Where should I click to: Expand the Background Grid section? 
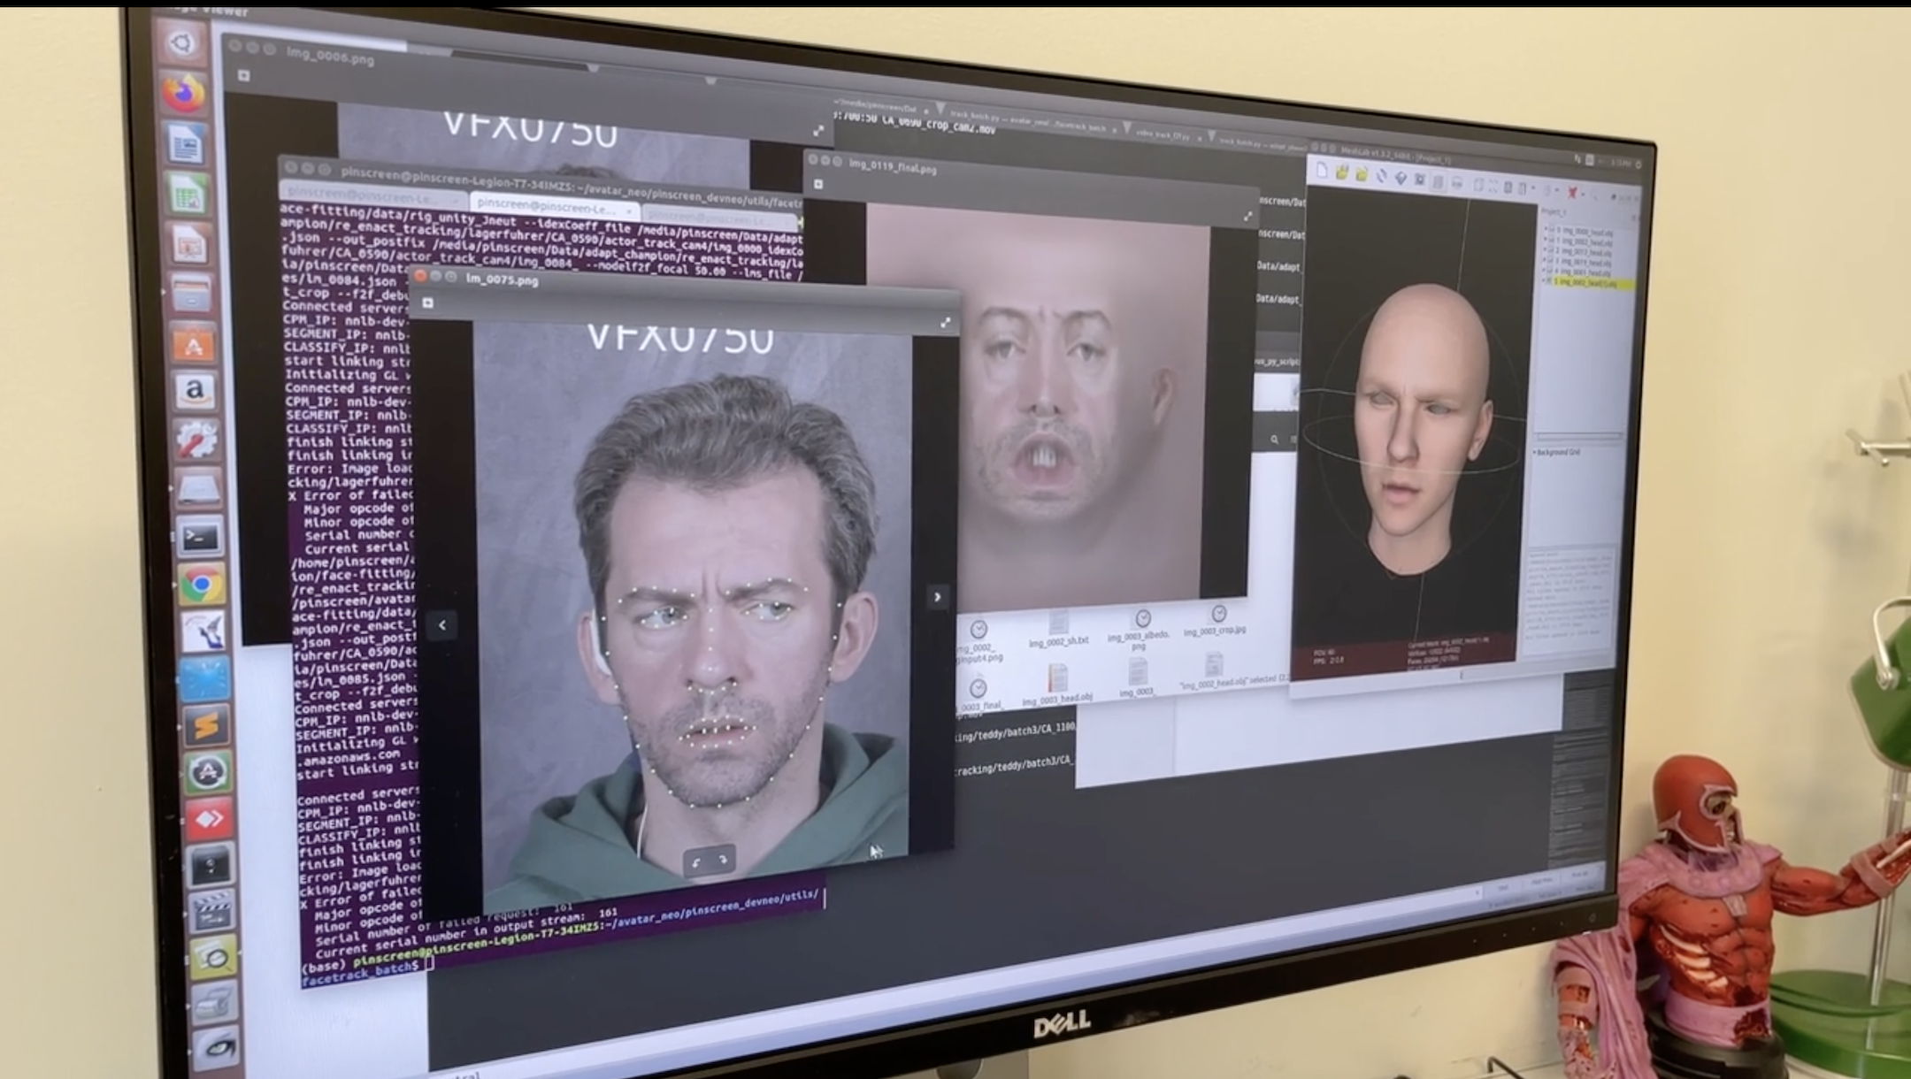pos(1535,452)
